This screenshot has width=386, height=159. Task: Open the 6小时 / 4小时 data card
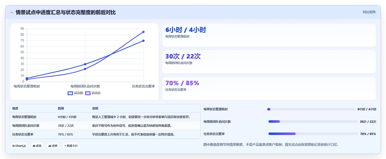point(269,35)
